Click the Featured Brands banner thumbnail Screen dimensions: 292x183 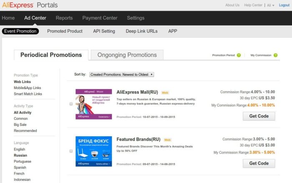(x=94, y=151)
